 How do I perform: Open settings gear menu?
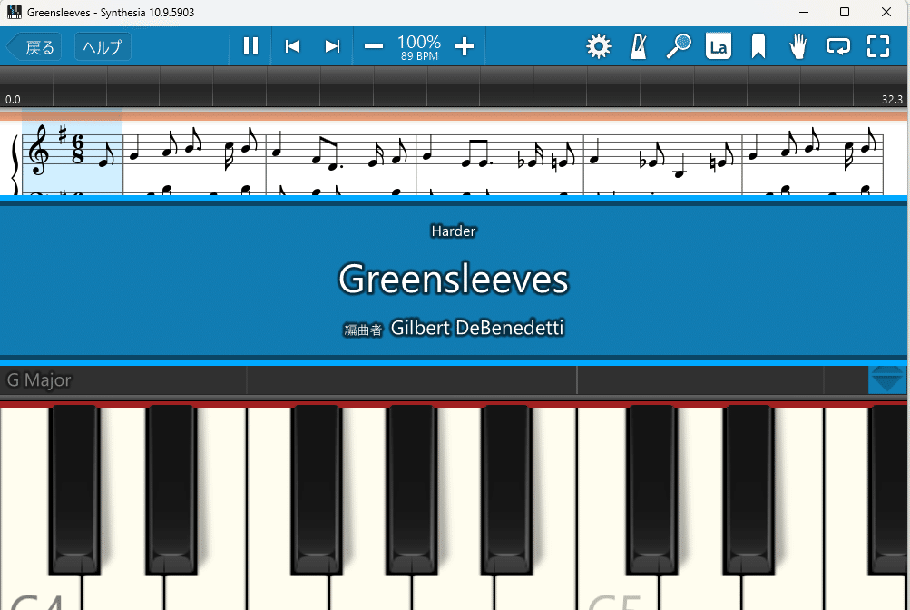pos(598,46)
